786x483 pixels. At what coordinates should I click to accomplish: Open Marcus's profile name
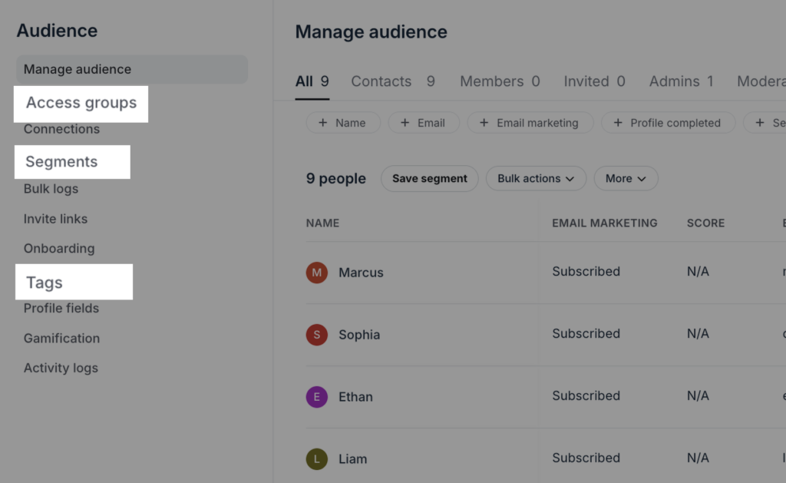coord(361,273)
